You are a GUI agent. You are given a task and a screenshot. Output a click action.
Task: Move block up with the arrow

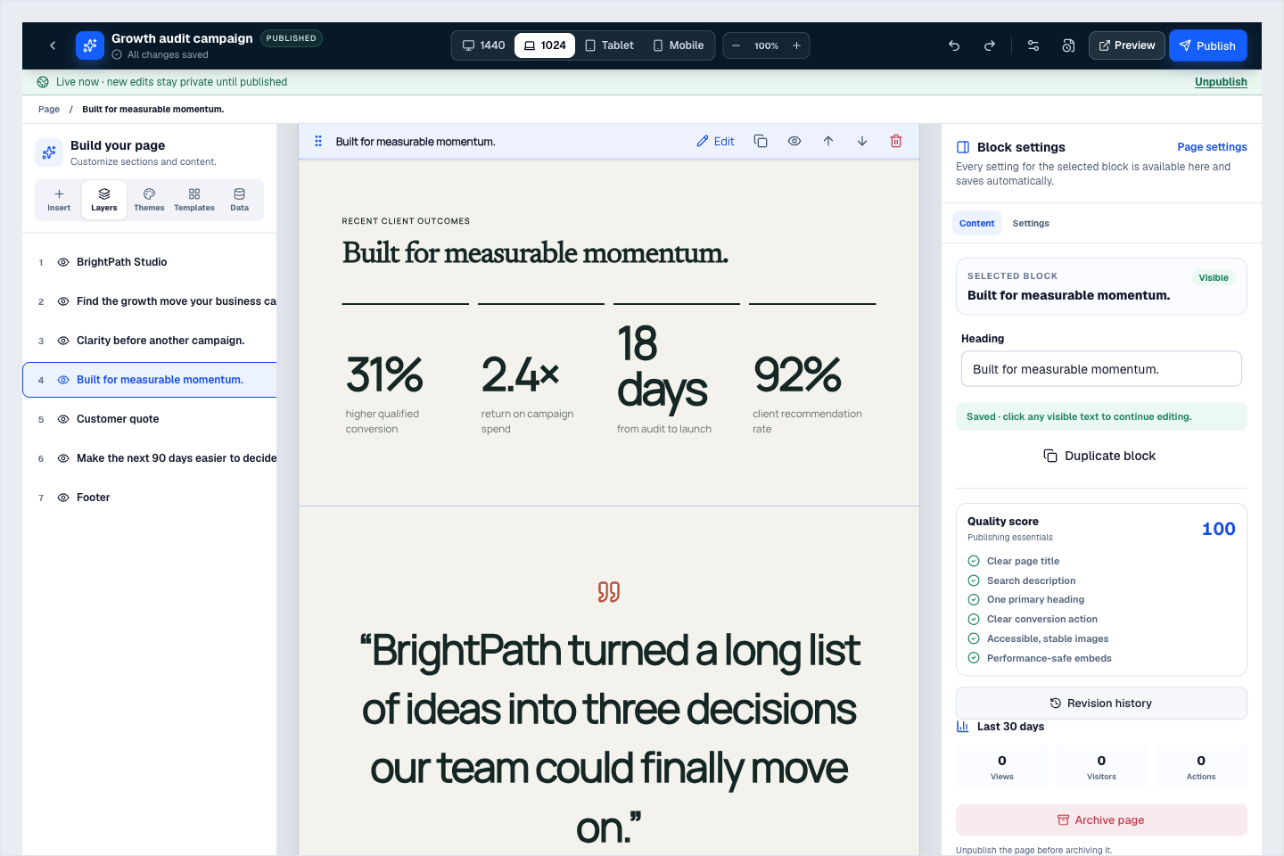click(x=828, y=141)
